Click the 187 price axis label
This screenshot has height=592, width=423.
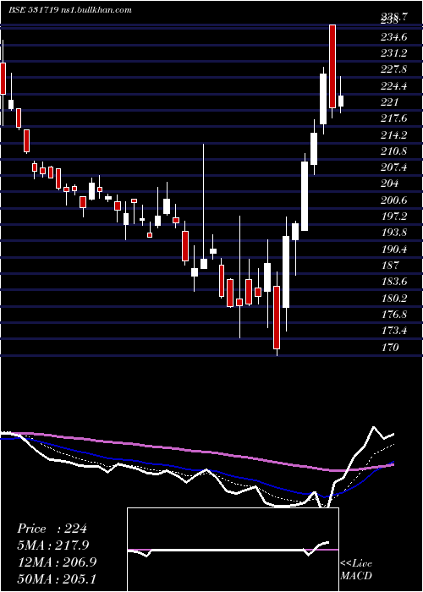click(390, 266)
